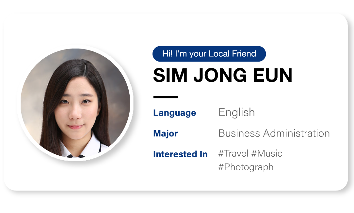
Task: Click the blank card area right of the name
Action: pos(318,75)
